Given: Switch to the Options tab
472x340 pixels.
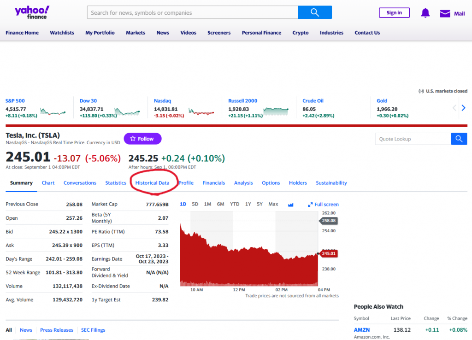Looking at the screenshot, I should click(271, 182).
